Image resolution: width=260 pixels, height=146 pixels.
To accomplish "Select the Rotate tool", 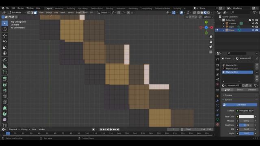I will click(x=4, y=41).
